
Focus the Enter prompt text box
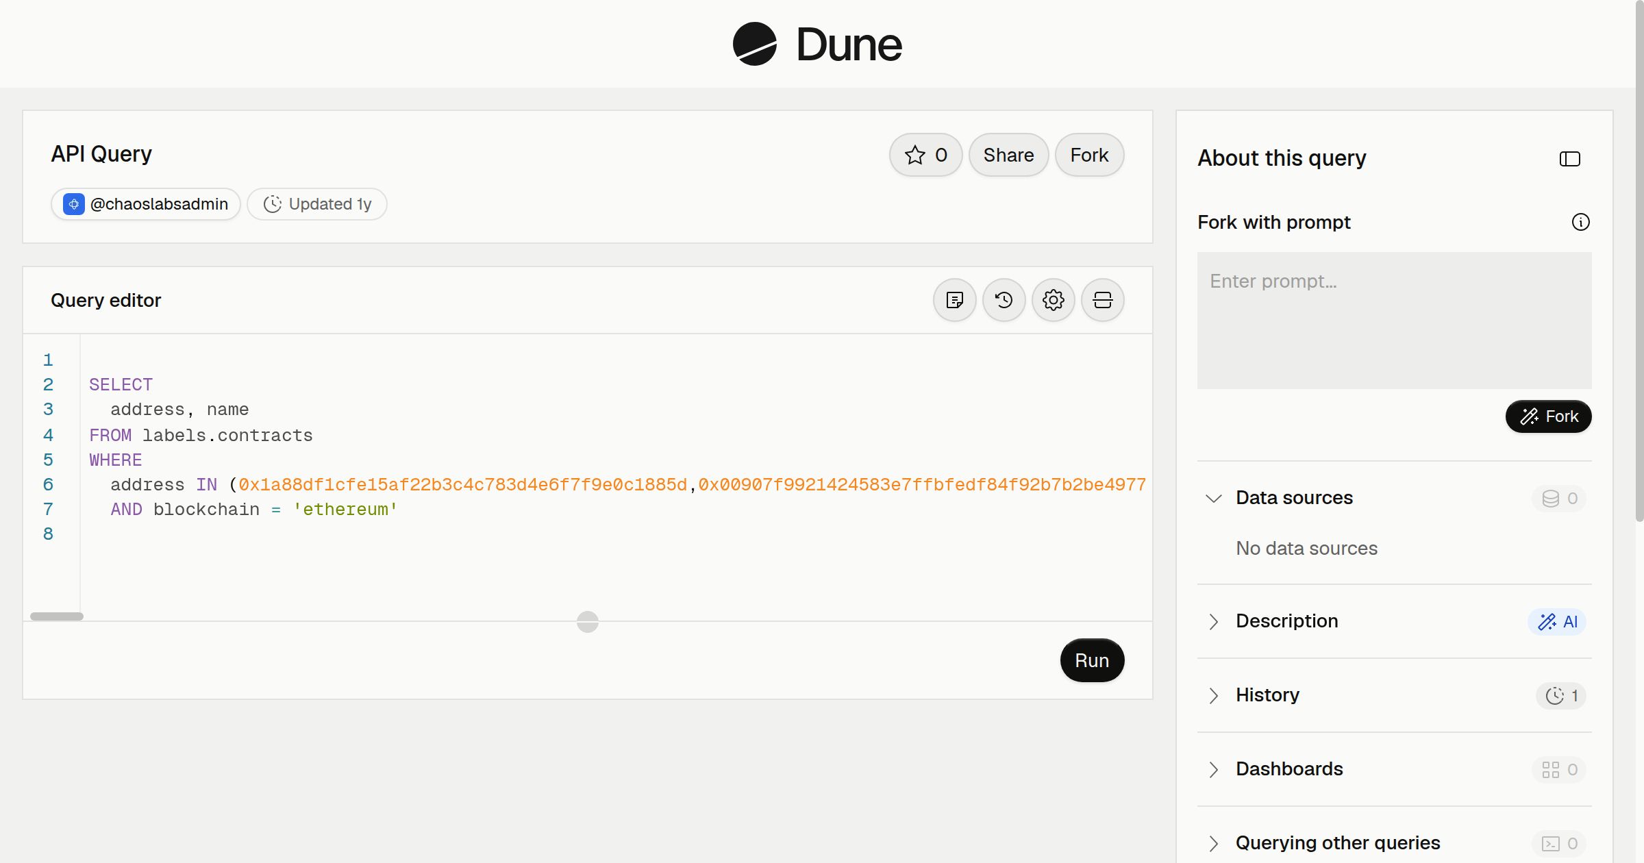pyautogui.click(x=1395, y=321)
